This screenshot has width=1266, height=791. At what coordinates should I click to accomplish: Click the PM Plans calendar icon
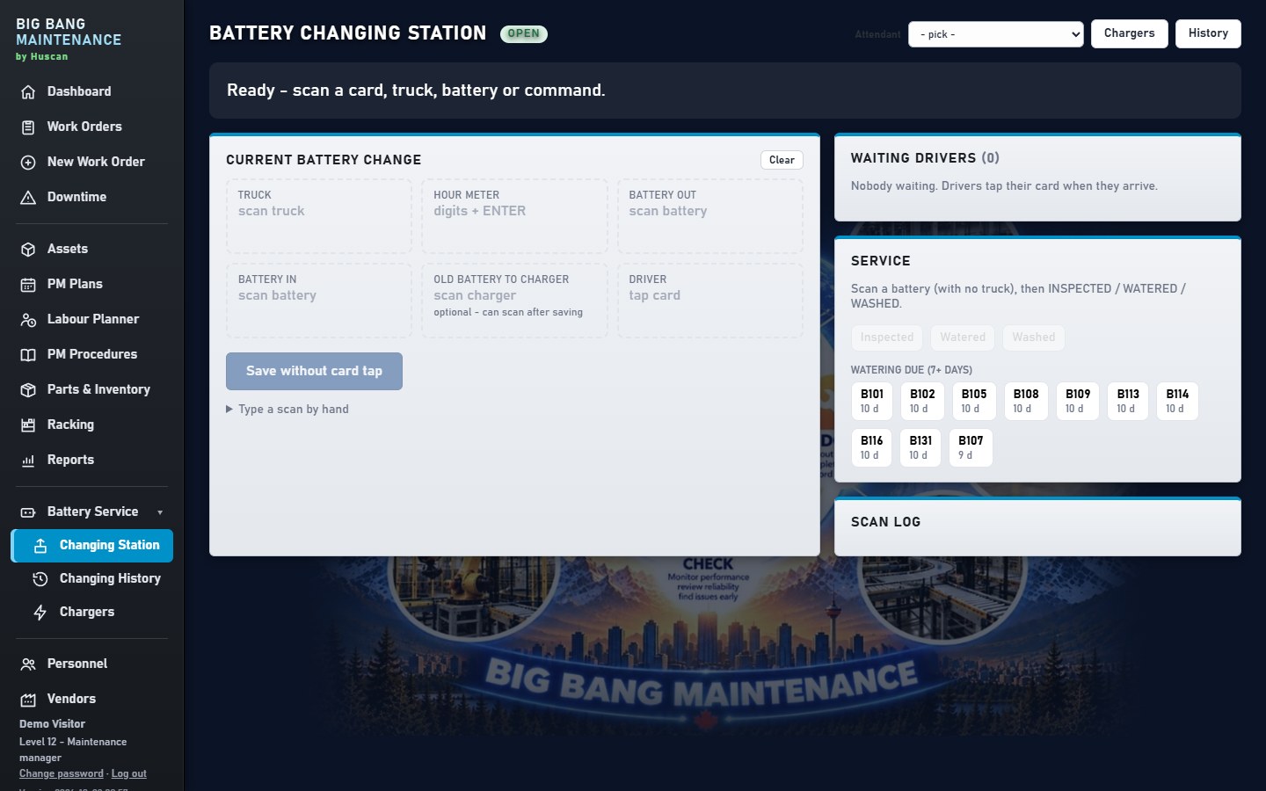pos(28,284)
